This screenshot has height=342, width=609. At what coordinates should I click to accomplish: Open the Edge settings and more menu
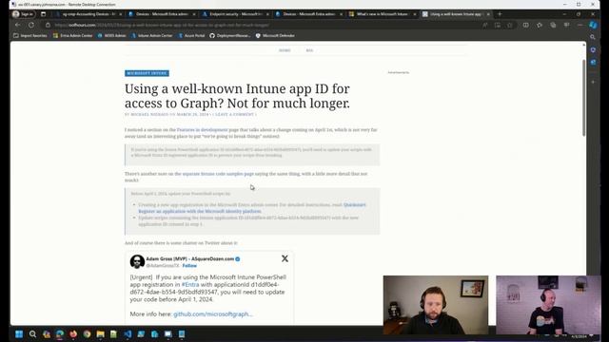580,25
